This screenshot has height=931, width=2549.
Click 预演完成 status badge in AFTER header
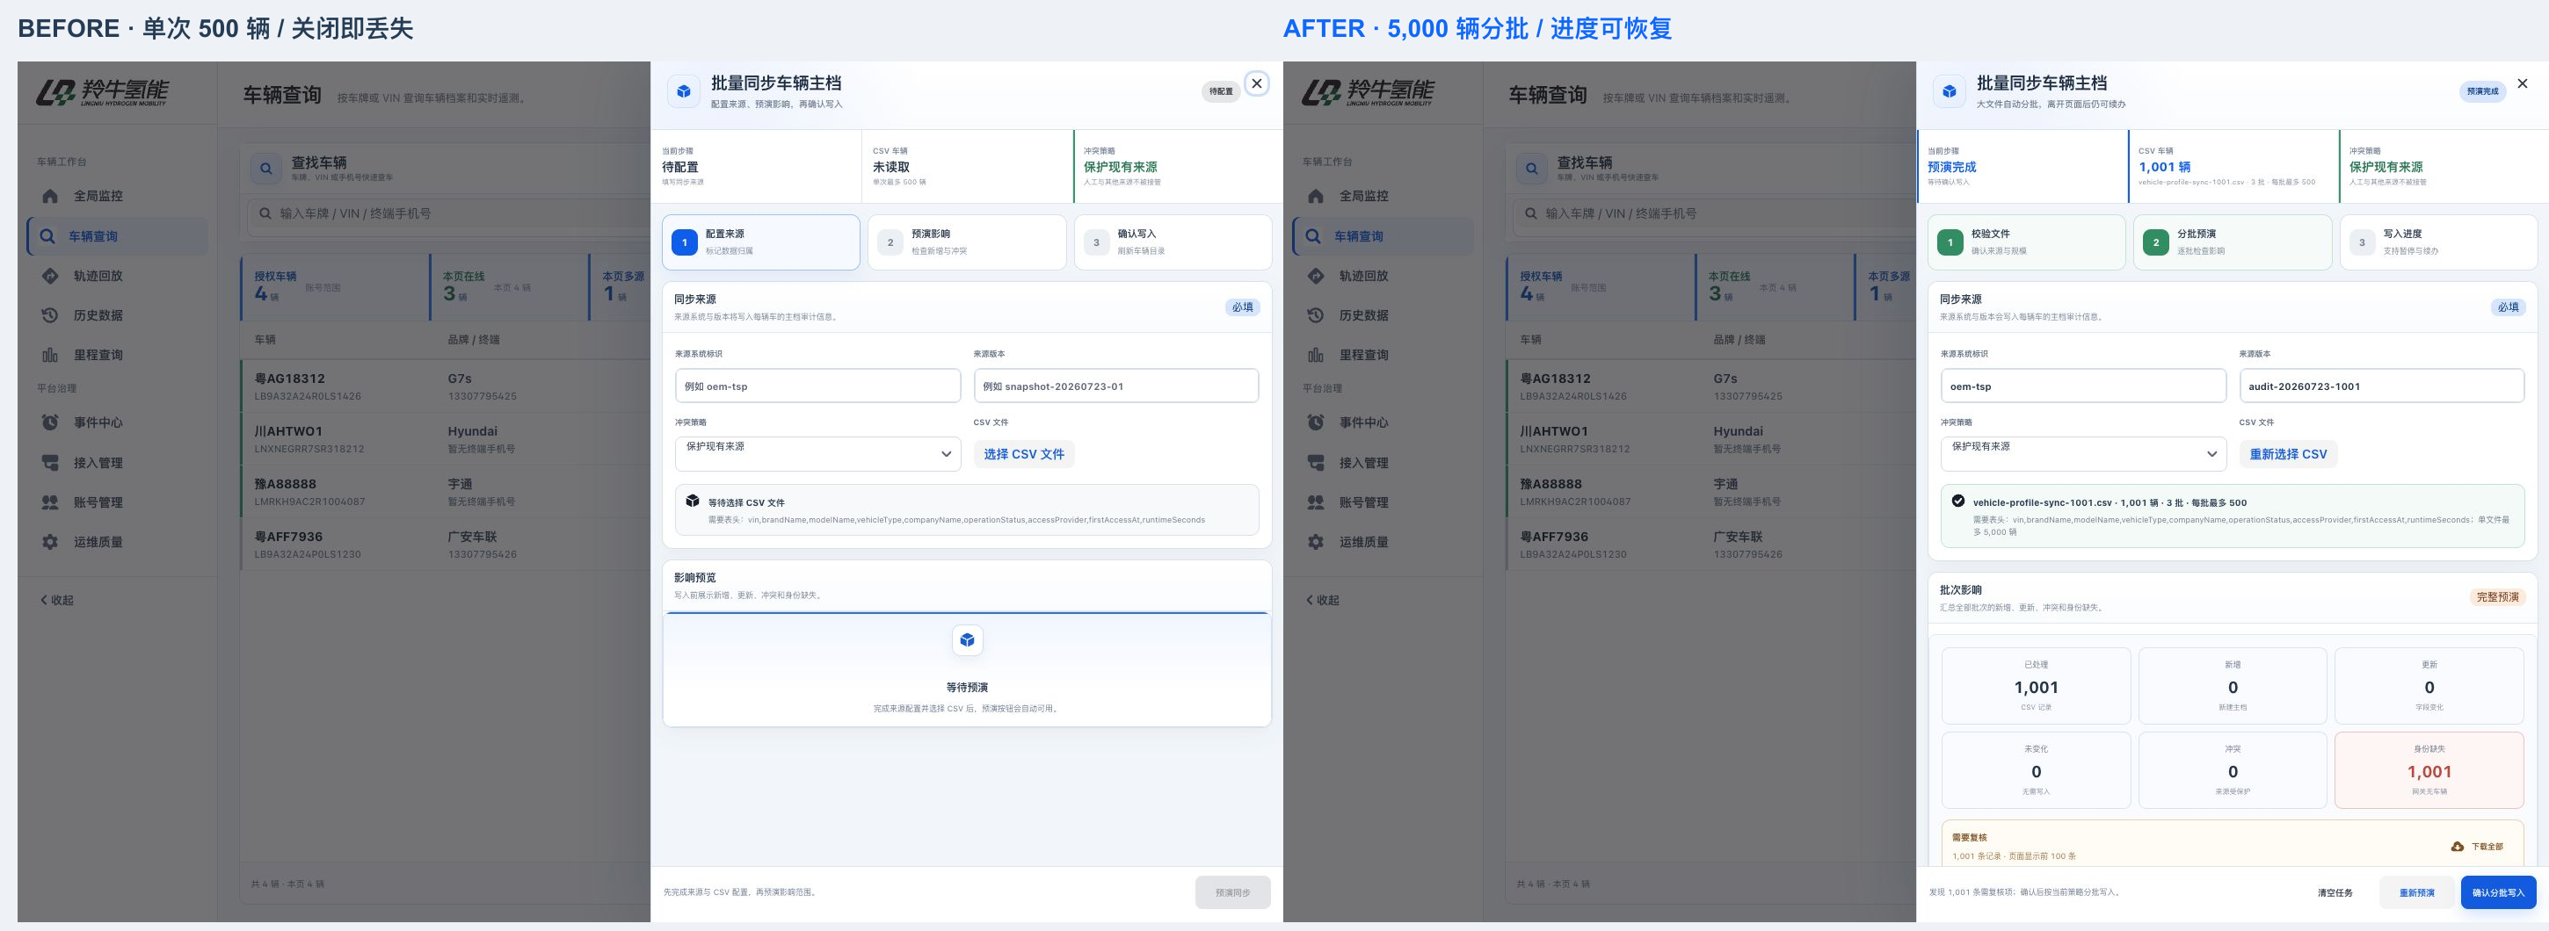pos(2483,91)
